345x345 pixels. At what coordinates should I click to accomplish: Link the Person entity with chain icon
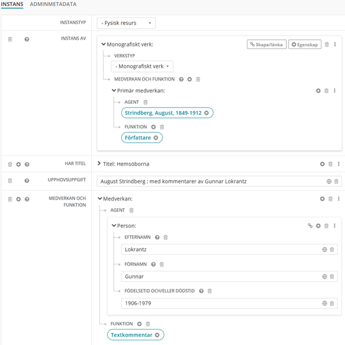[310, 225]
